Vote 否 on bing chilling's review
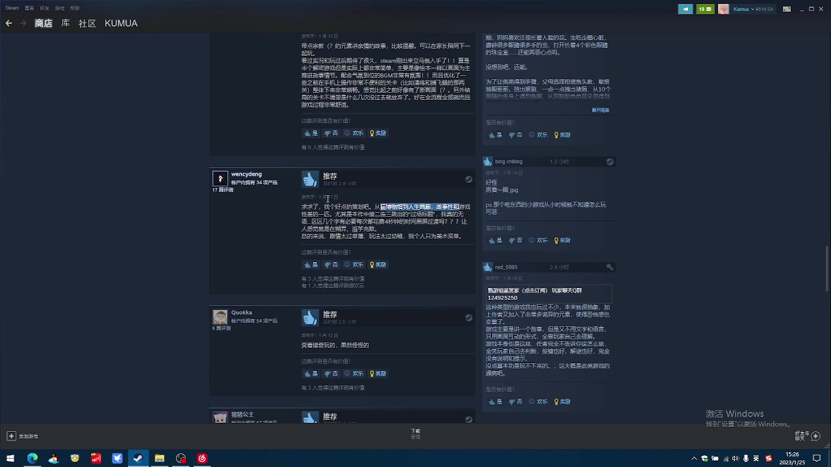The height and width of the screenshot is (467, 831). [515, 240]
